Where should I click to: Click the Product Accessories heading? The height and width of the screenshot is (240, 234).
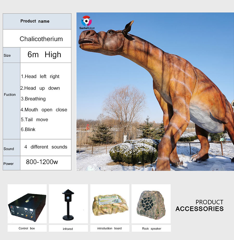[x=199, y=205]
